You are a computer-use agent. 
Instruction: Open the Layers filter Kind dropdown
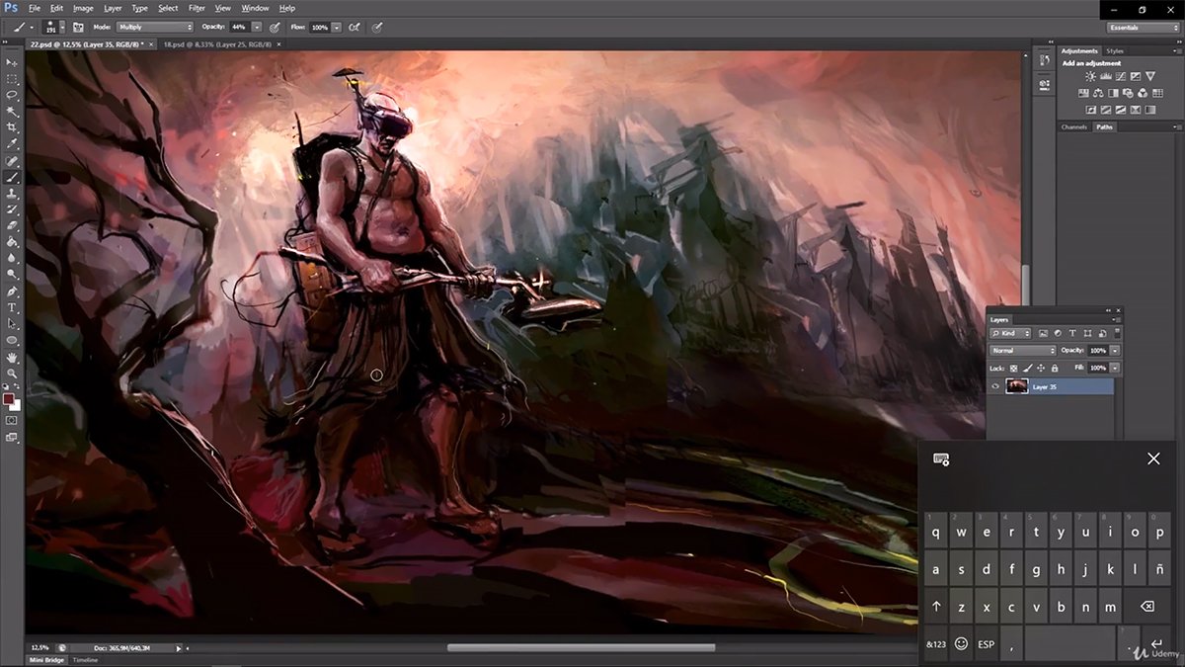point(1010,334)
